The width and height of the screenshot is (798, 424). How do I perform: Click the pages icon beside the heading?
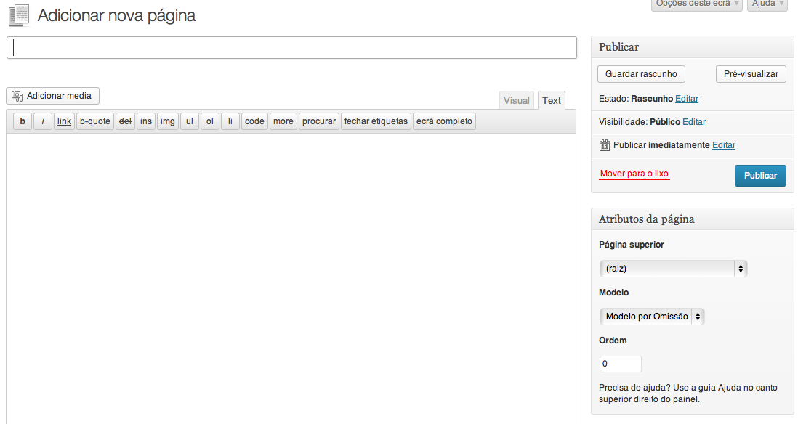pyautogui.click(x=20, y=15)
